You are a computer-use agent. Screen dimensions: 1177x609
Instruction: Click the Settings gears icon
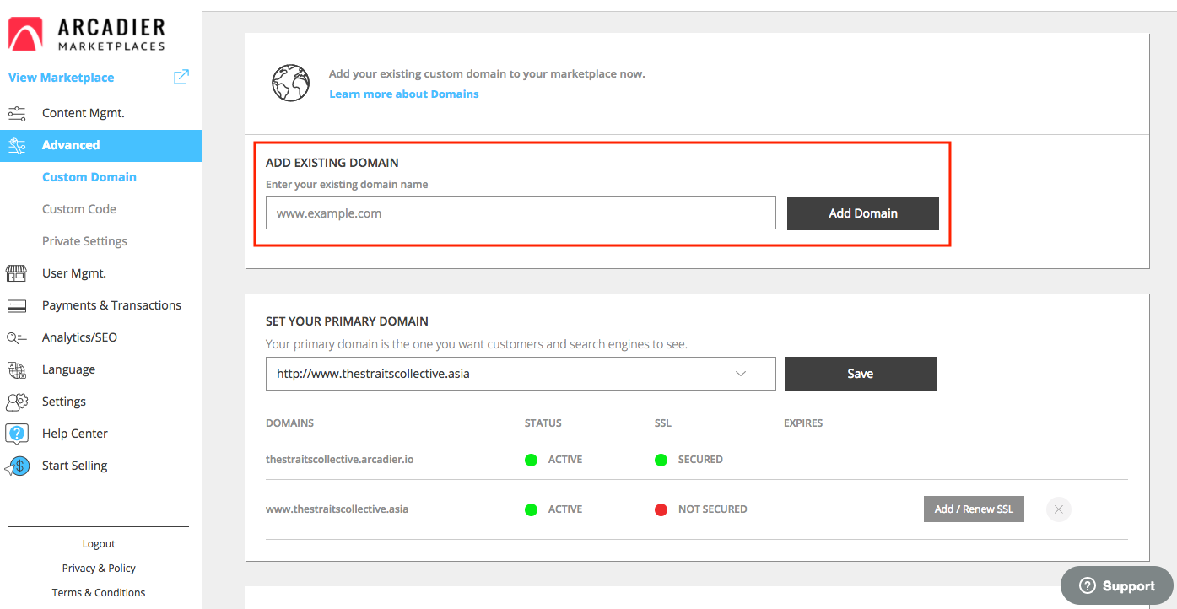(17, 402)
